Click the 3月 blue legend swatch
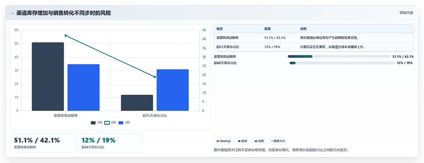Image resolution: width=424 pixels, height=163 pixels. point(121,123)
